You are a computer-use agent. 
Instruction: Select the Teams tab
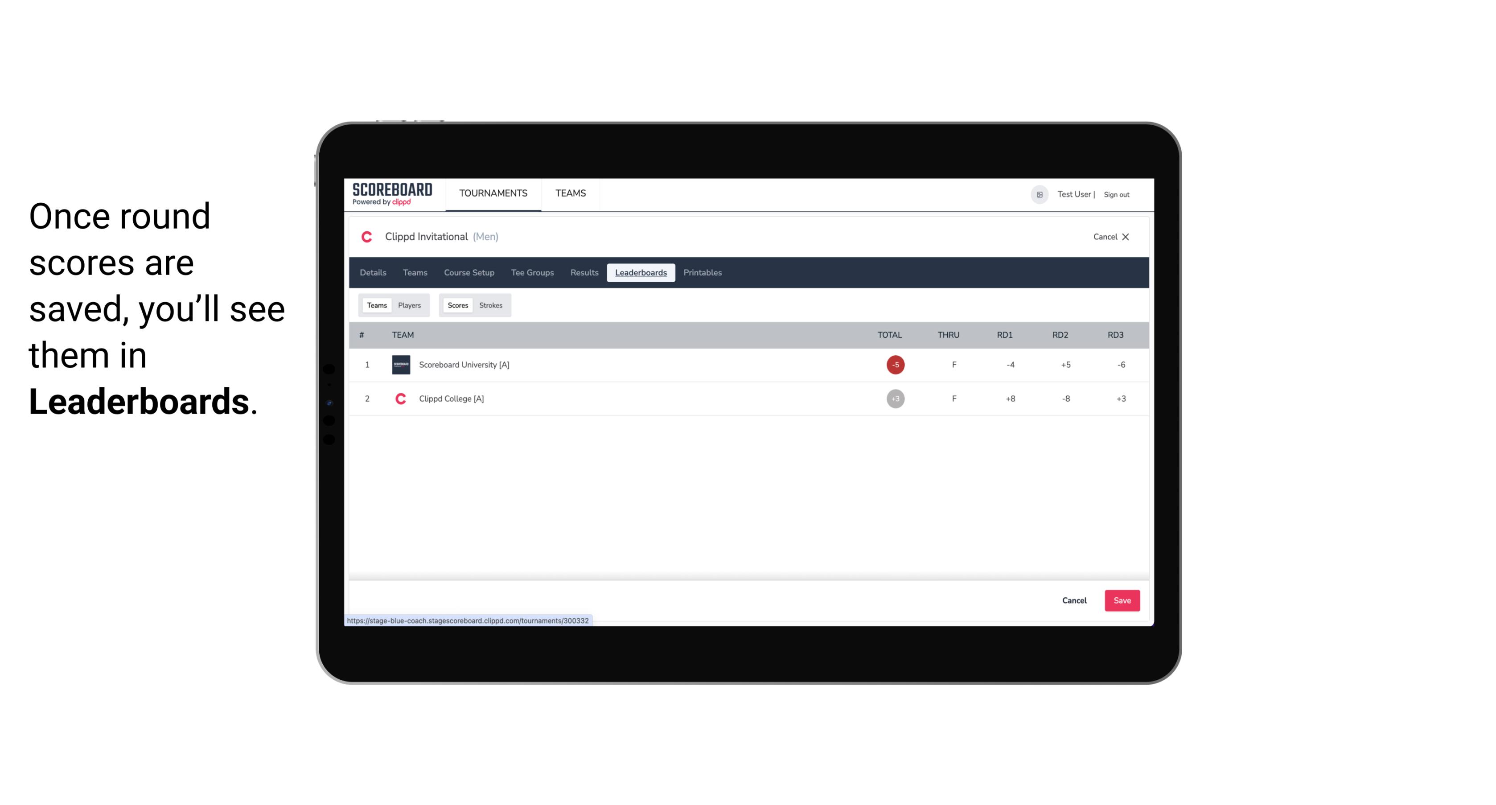coord(376,304)
